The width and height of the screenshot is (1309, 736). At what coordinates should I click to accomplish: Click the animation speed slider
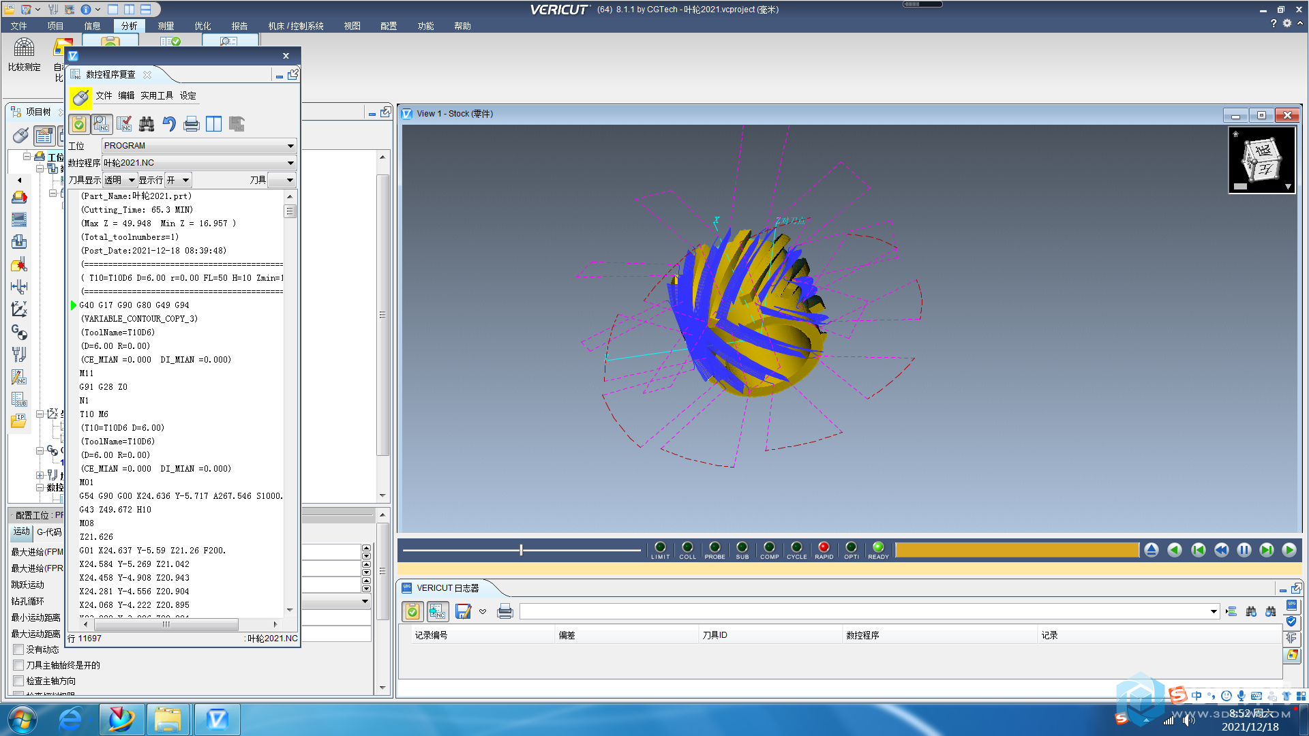522,550
